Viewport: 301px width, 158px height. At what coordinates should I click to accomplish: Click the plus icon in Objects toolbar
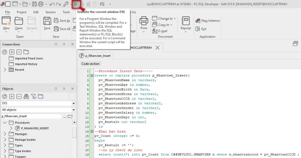[x=12, y=96]
